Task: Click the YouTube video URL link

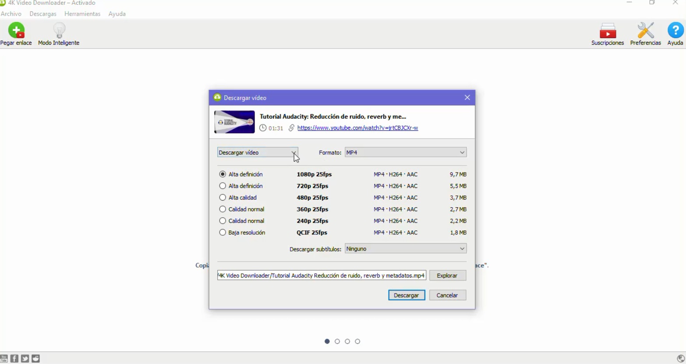Action: 357,128
